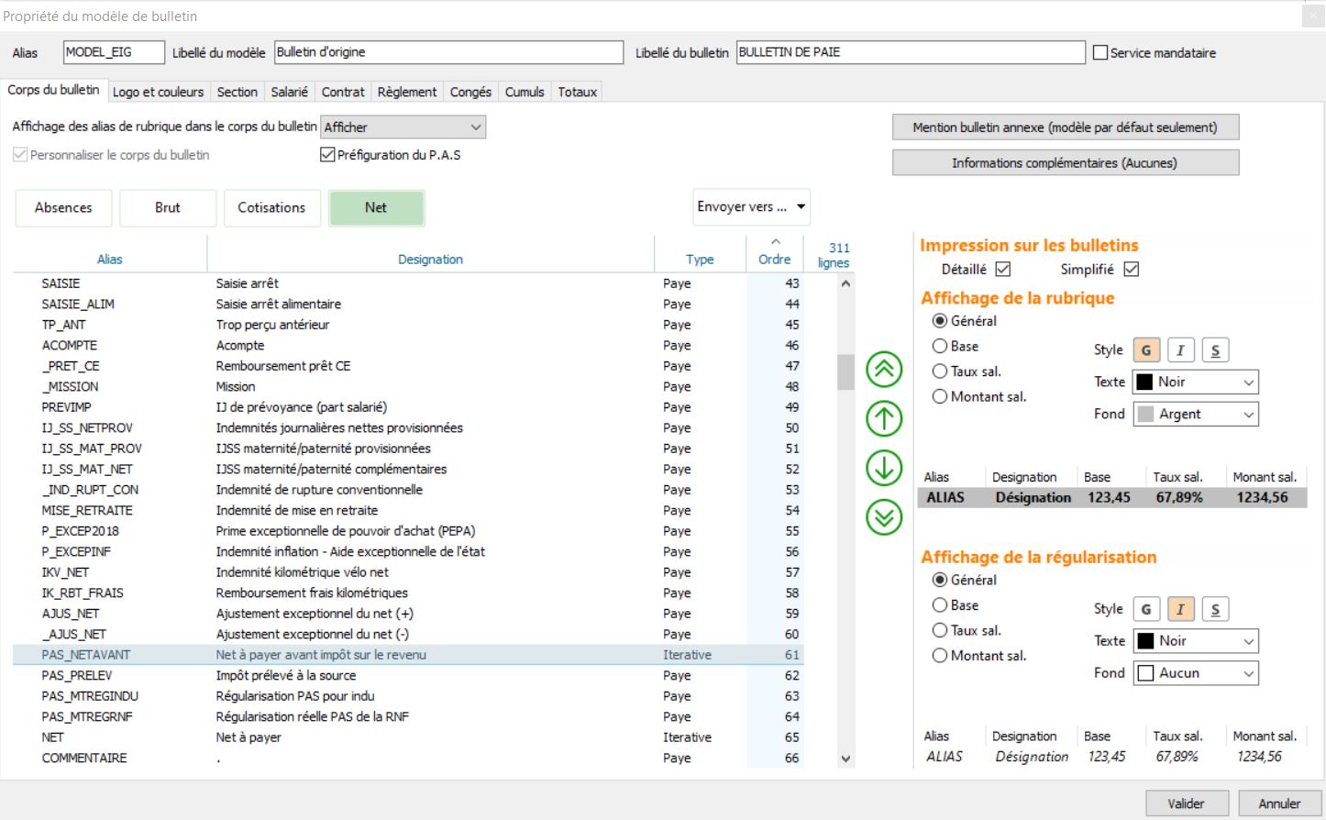Toggle italic I style for régularisation
Image resolution: width=1326 pixels, height=820 pixels.
pyautogui.click(x=1180, y=609)
